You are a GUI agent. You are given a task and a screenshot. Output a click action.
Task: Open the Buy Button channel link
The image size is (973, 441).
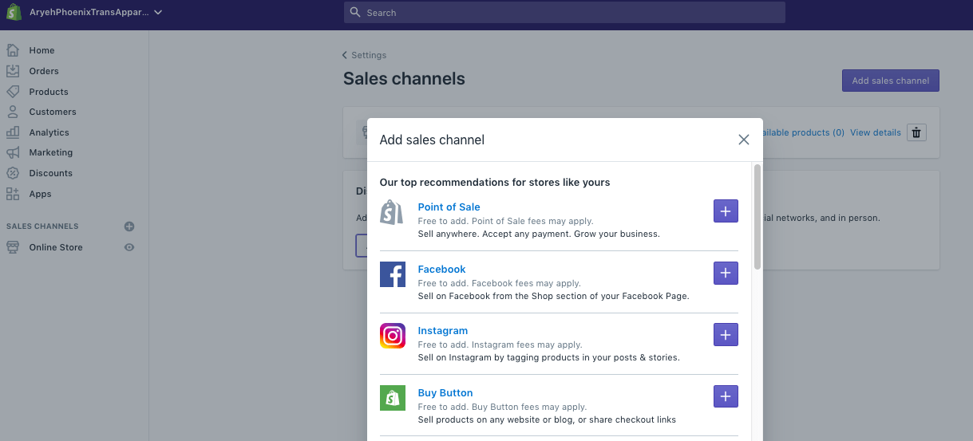445,393
